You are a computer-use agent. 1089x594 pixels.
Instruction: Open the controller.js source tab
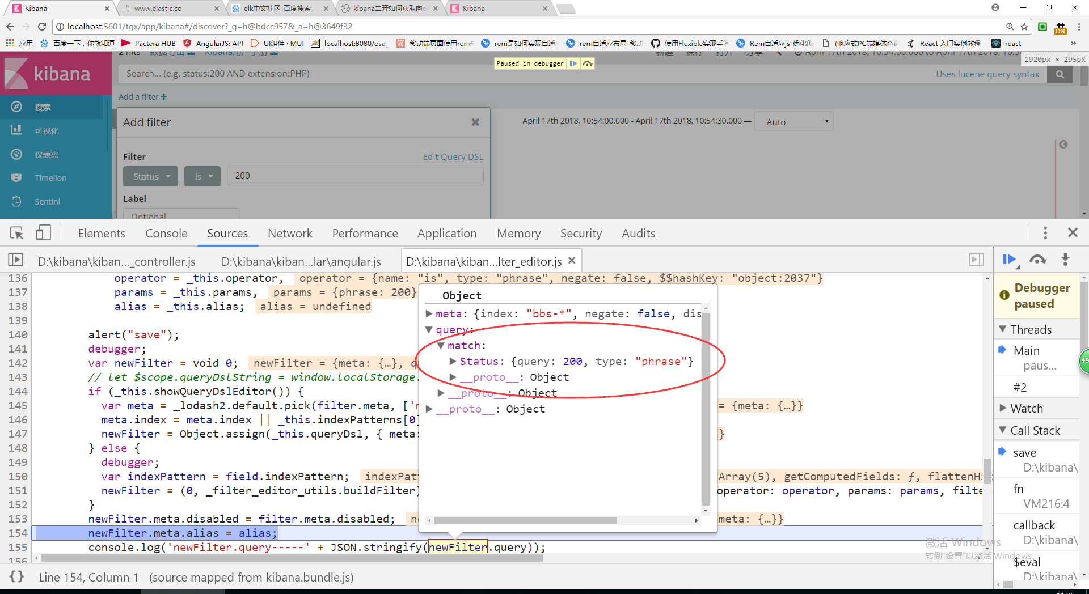tap(117, 261)
